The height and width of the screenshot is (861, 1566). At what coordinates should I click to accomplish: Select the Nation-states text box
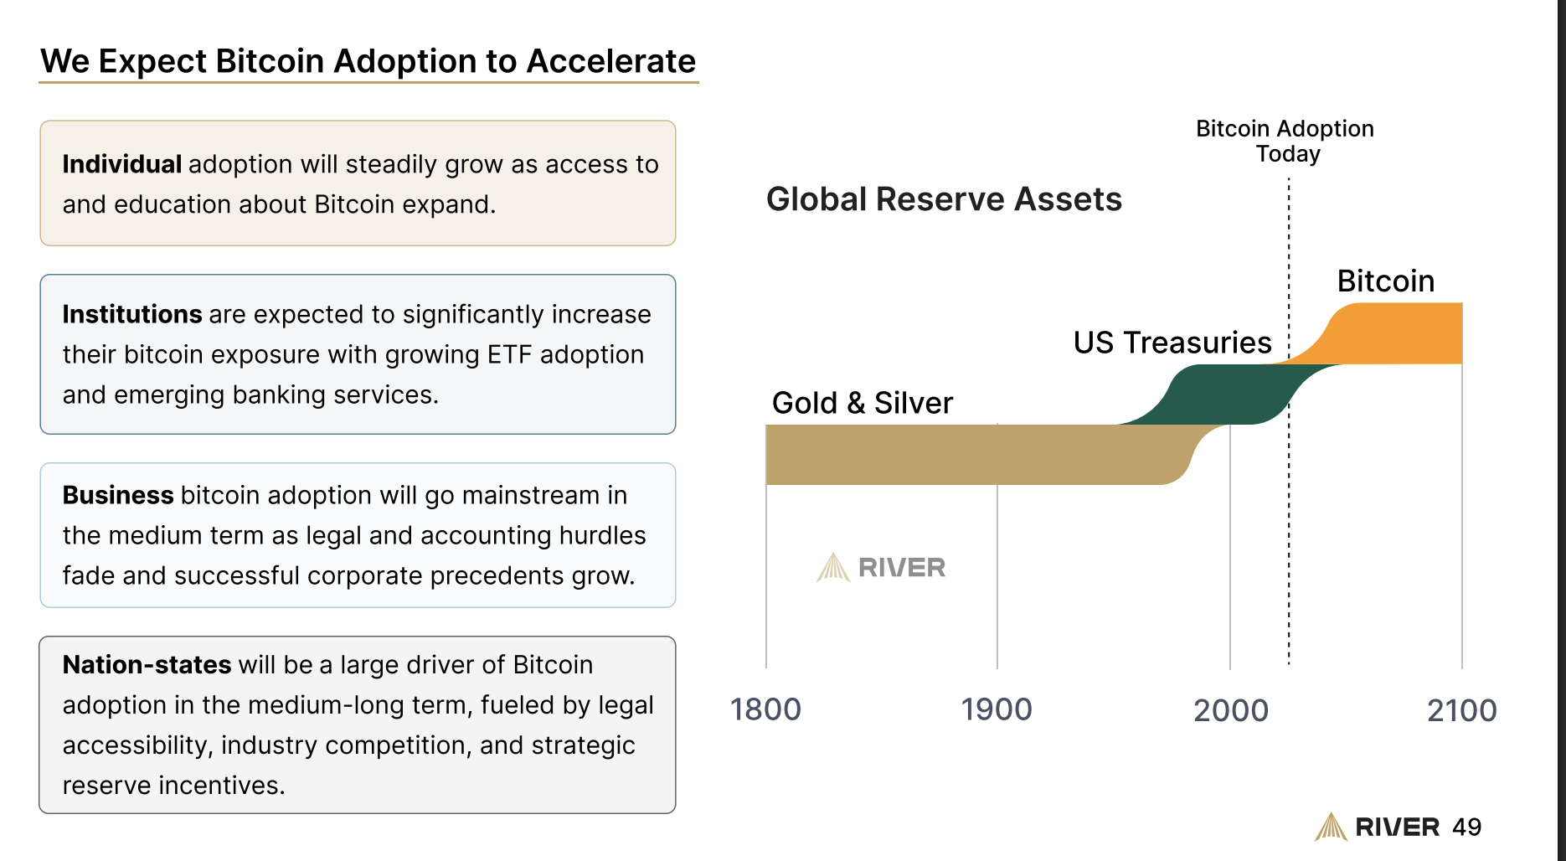[x=358, y=724]
